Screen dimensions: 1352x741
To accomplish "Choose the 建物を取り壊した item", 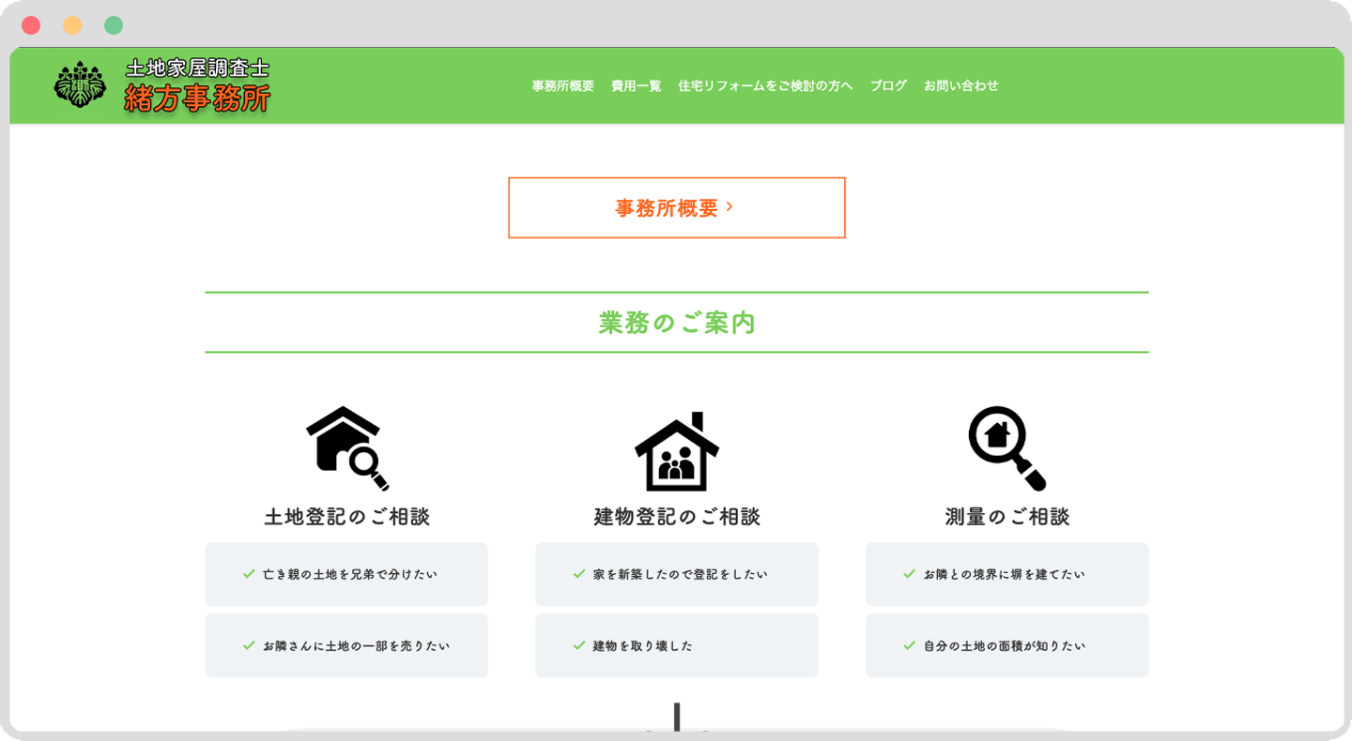I will click(x=676, y=645).
